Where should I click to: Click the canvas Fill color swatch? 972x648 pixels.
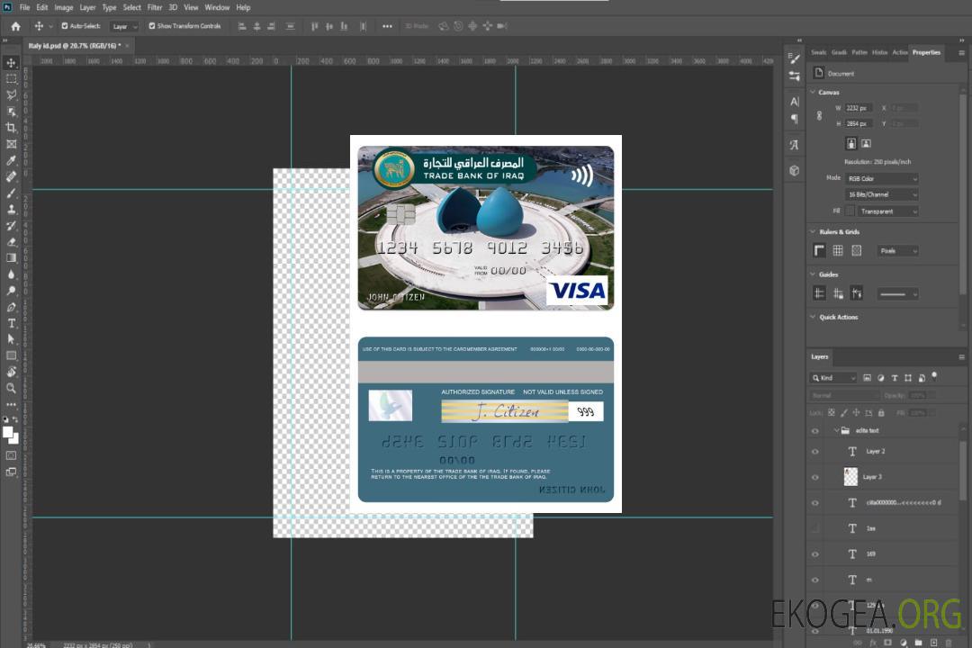850,211
